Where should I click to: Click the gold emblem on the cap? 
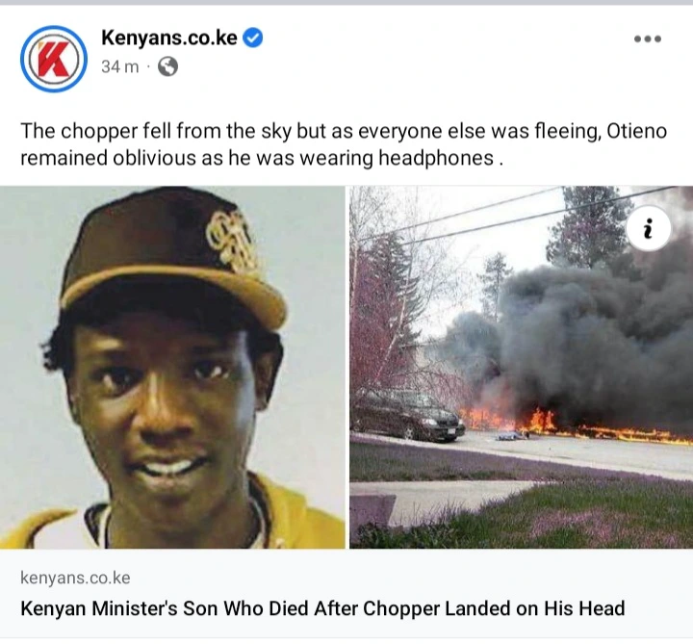[232, 243]
